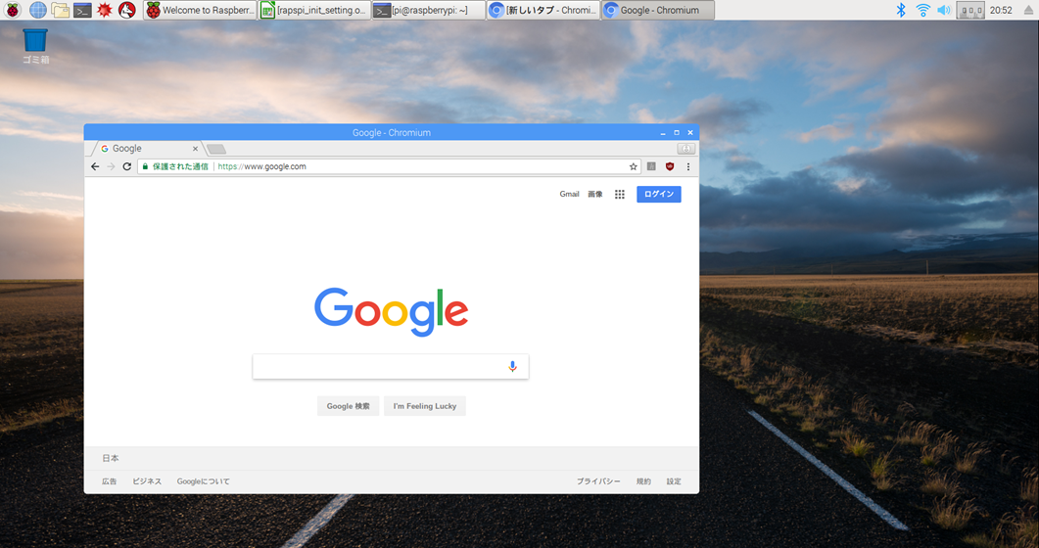1039x548 pixels.
Task: Click the CPU usage monitor
Action: coord(970,10)
